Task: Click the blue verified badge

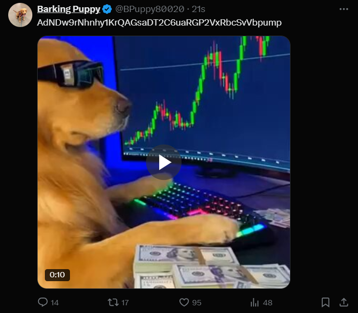Action: [x=107, y=9]
